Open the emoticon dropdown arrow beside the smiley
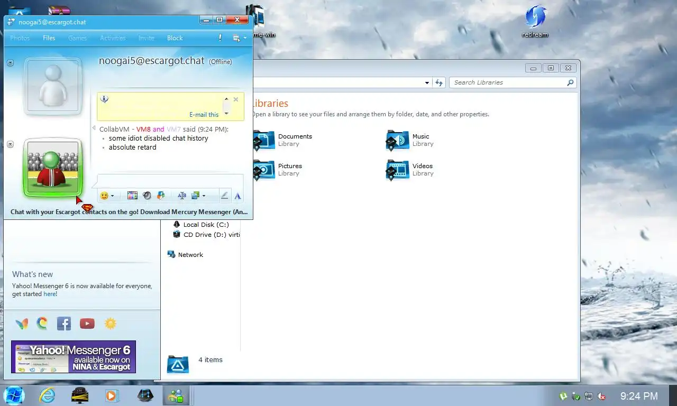Image resolution: width=677 pixels, height=406 pixels. 112,196
